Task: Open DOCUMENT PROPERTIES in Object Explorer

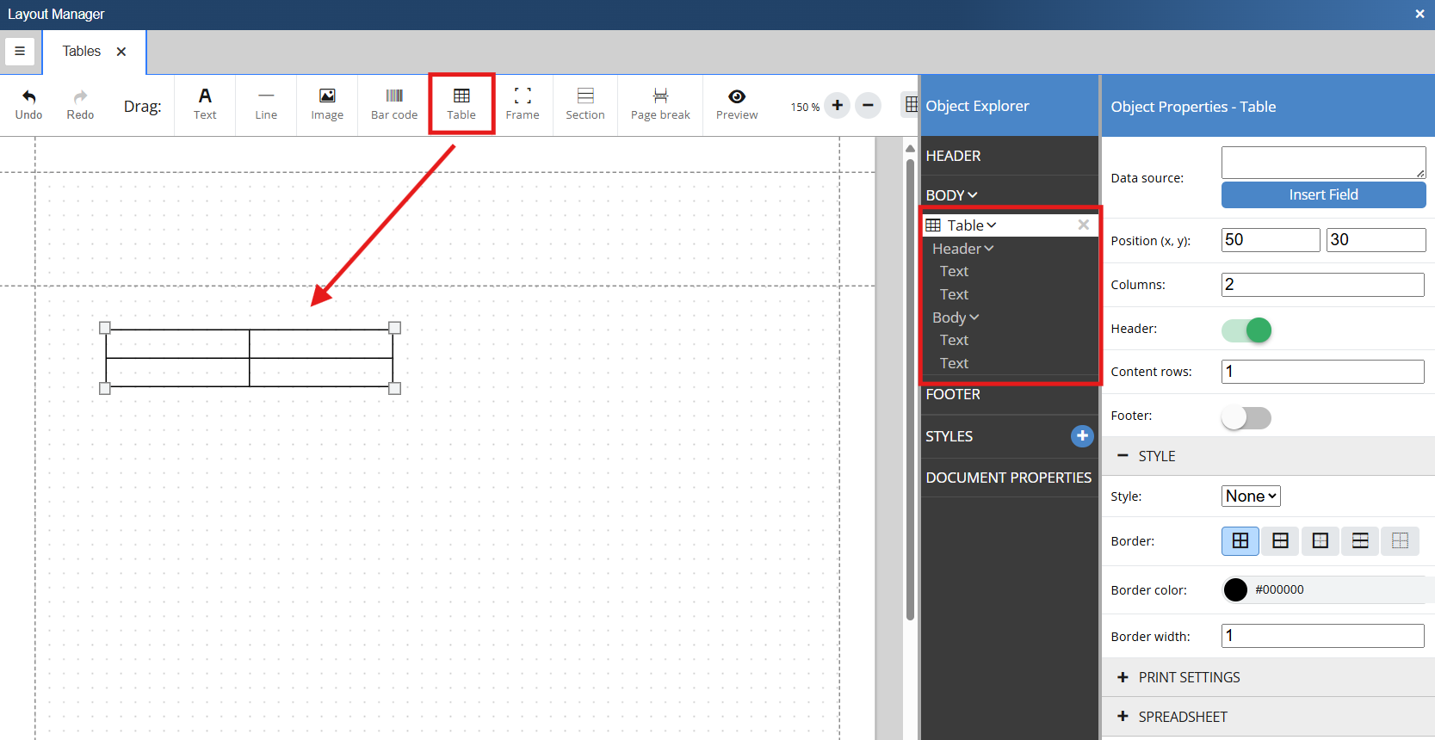Action: click(1008, 478)
